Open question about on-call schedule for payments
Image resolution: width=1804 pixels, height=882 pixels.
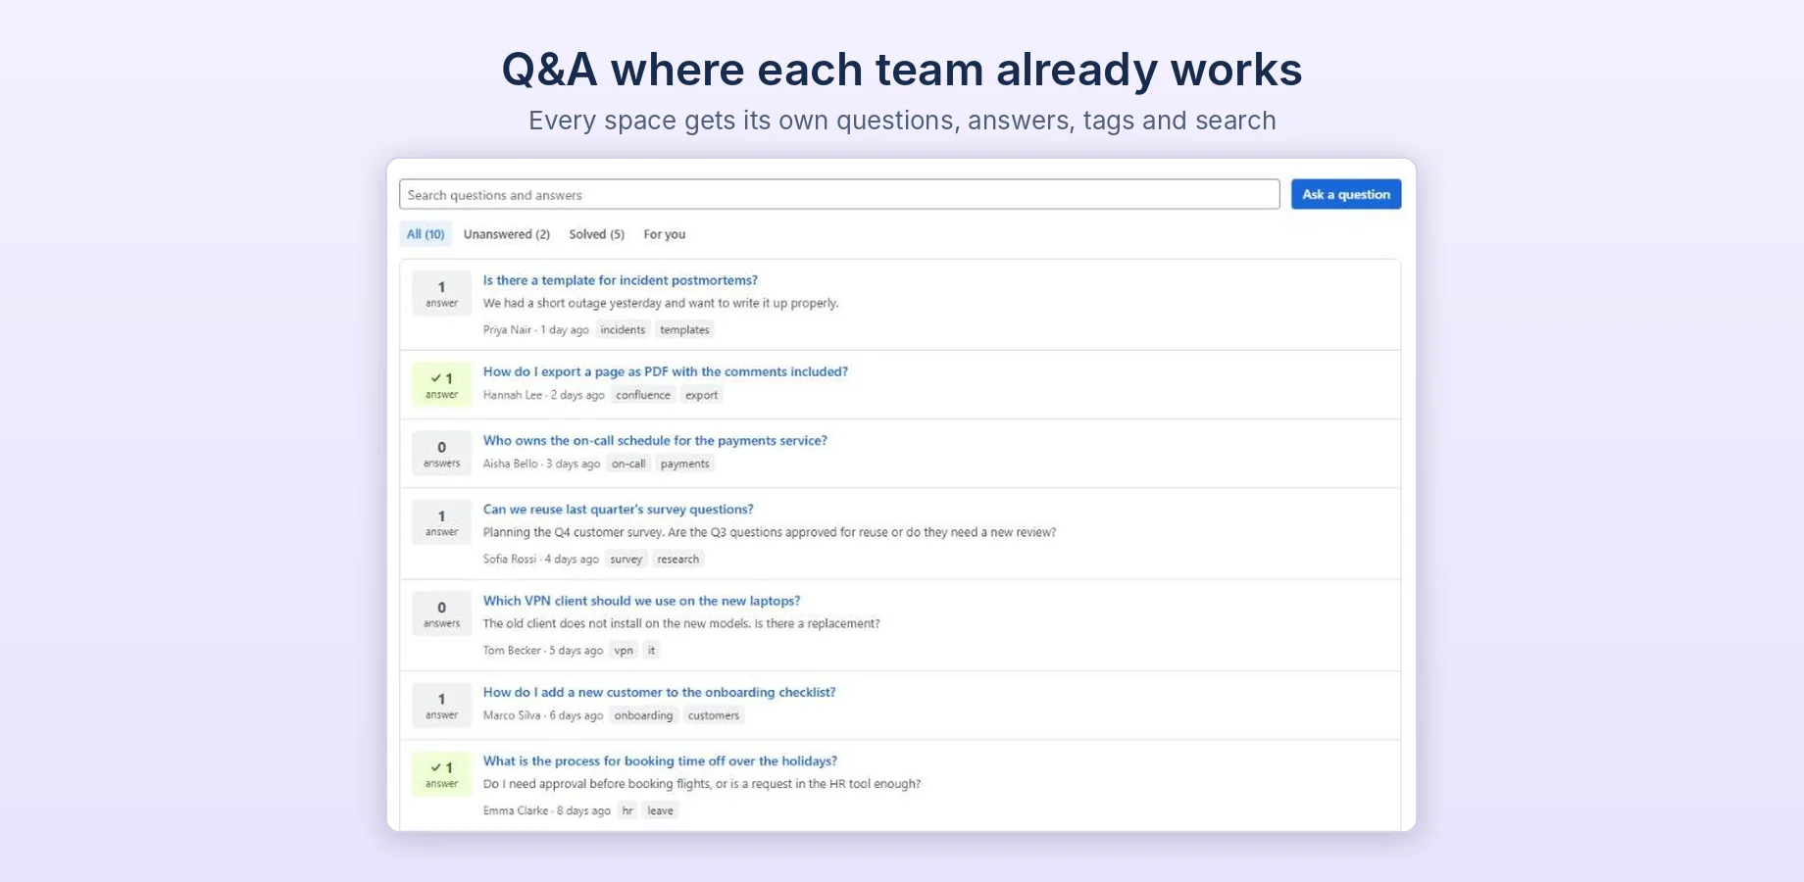[655, 440]
